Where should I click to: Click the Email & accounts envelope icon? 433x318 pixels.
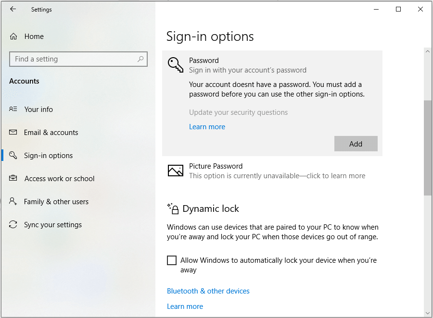13,133
